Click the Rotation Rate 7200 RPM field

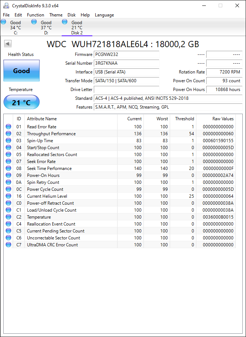coord(224,72)
